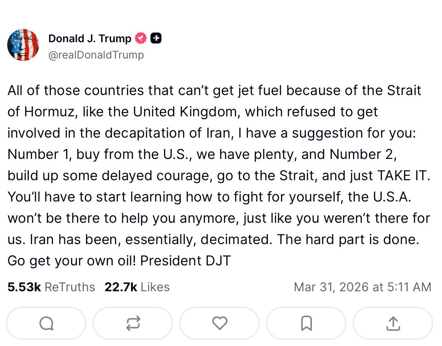Open the @realDonaldTrump profile link

(x=96, y=55)
